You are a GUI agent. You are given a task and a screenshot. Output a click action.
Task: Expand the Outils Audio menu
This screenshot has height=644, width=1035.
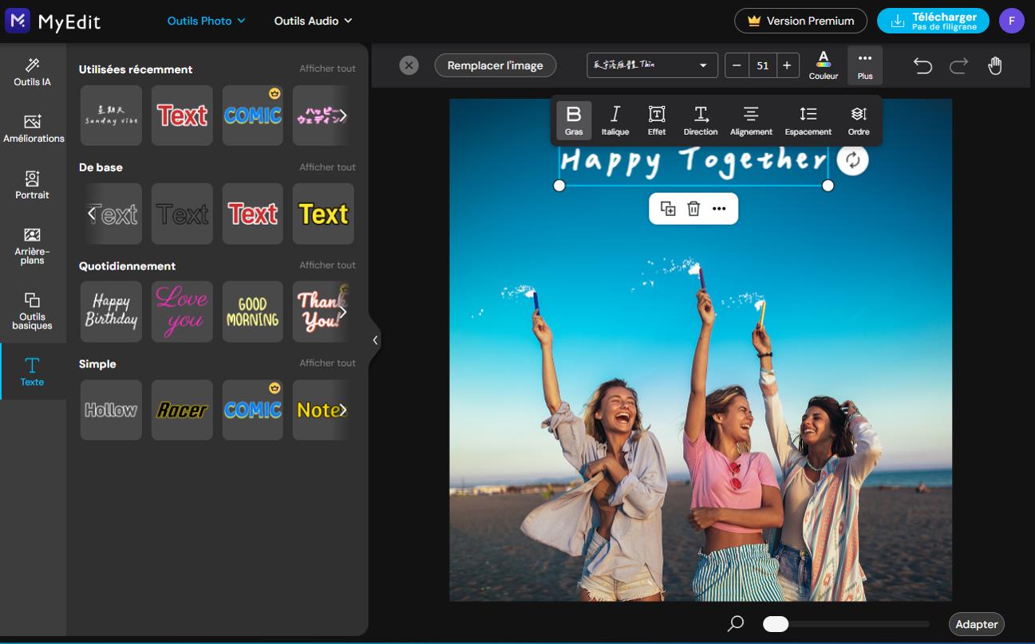(x=313, y=21)
